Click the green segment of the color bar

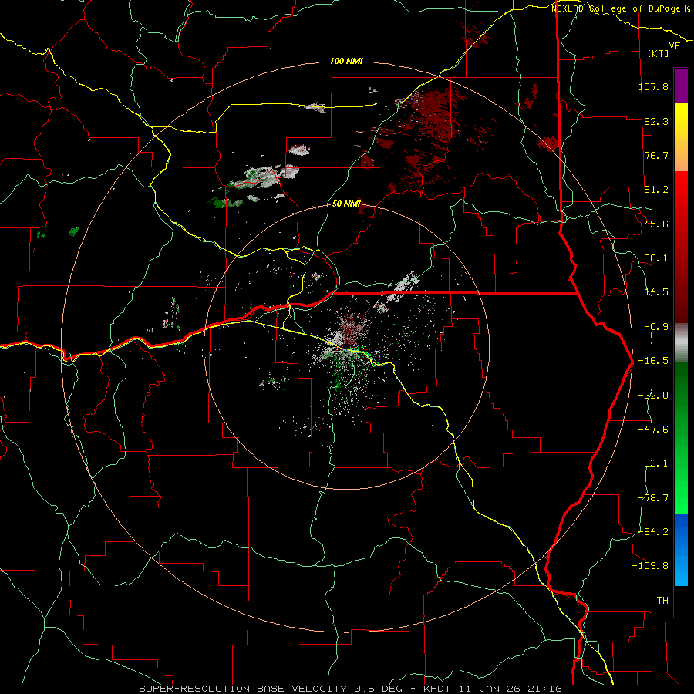681,438
